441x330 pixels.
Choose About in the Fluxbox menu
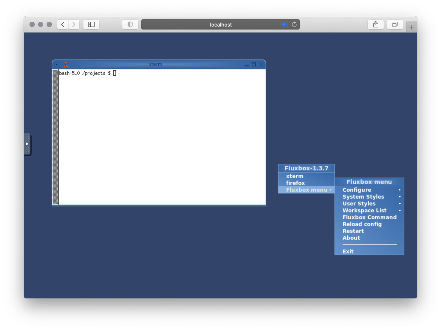click(351, 238)
